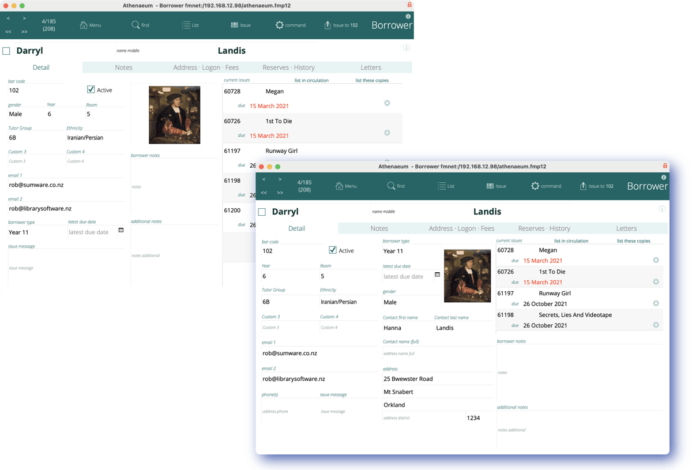This screenshot has width=692, height=470.
Task: Open the List view icon in back window
Action: [x=186, y=25]
